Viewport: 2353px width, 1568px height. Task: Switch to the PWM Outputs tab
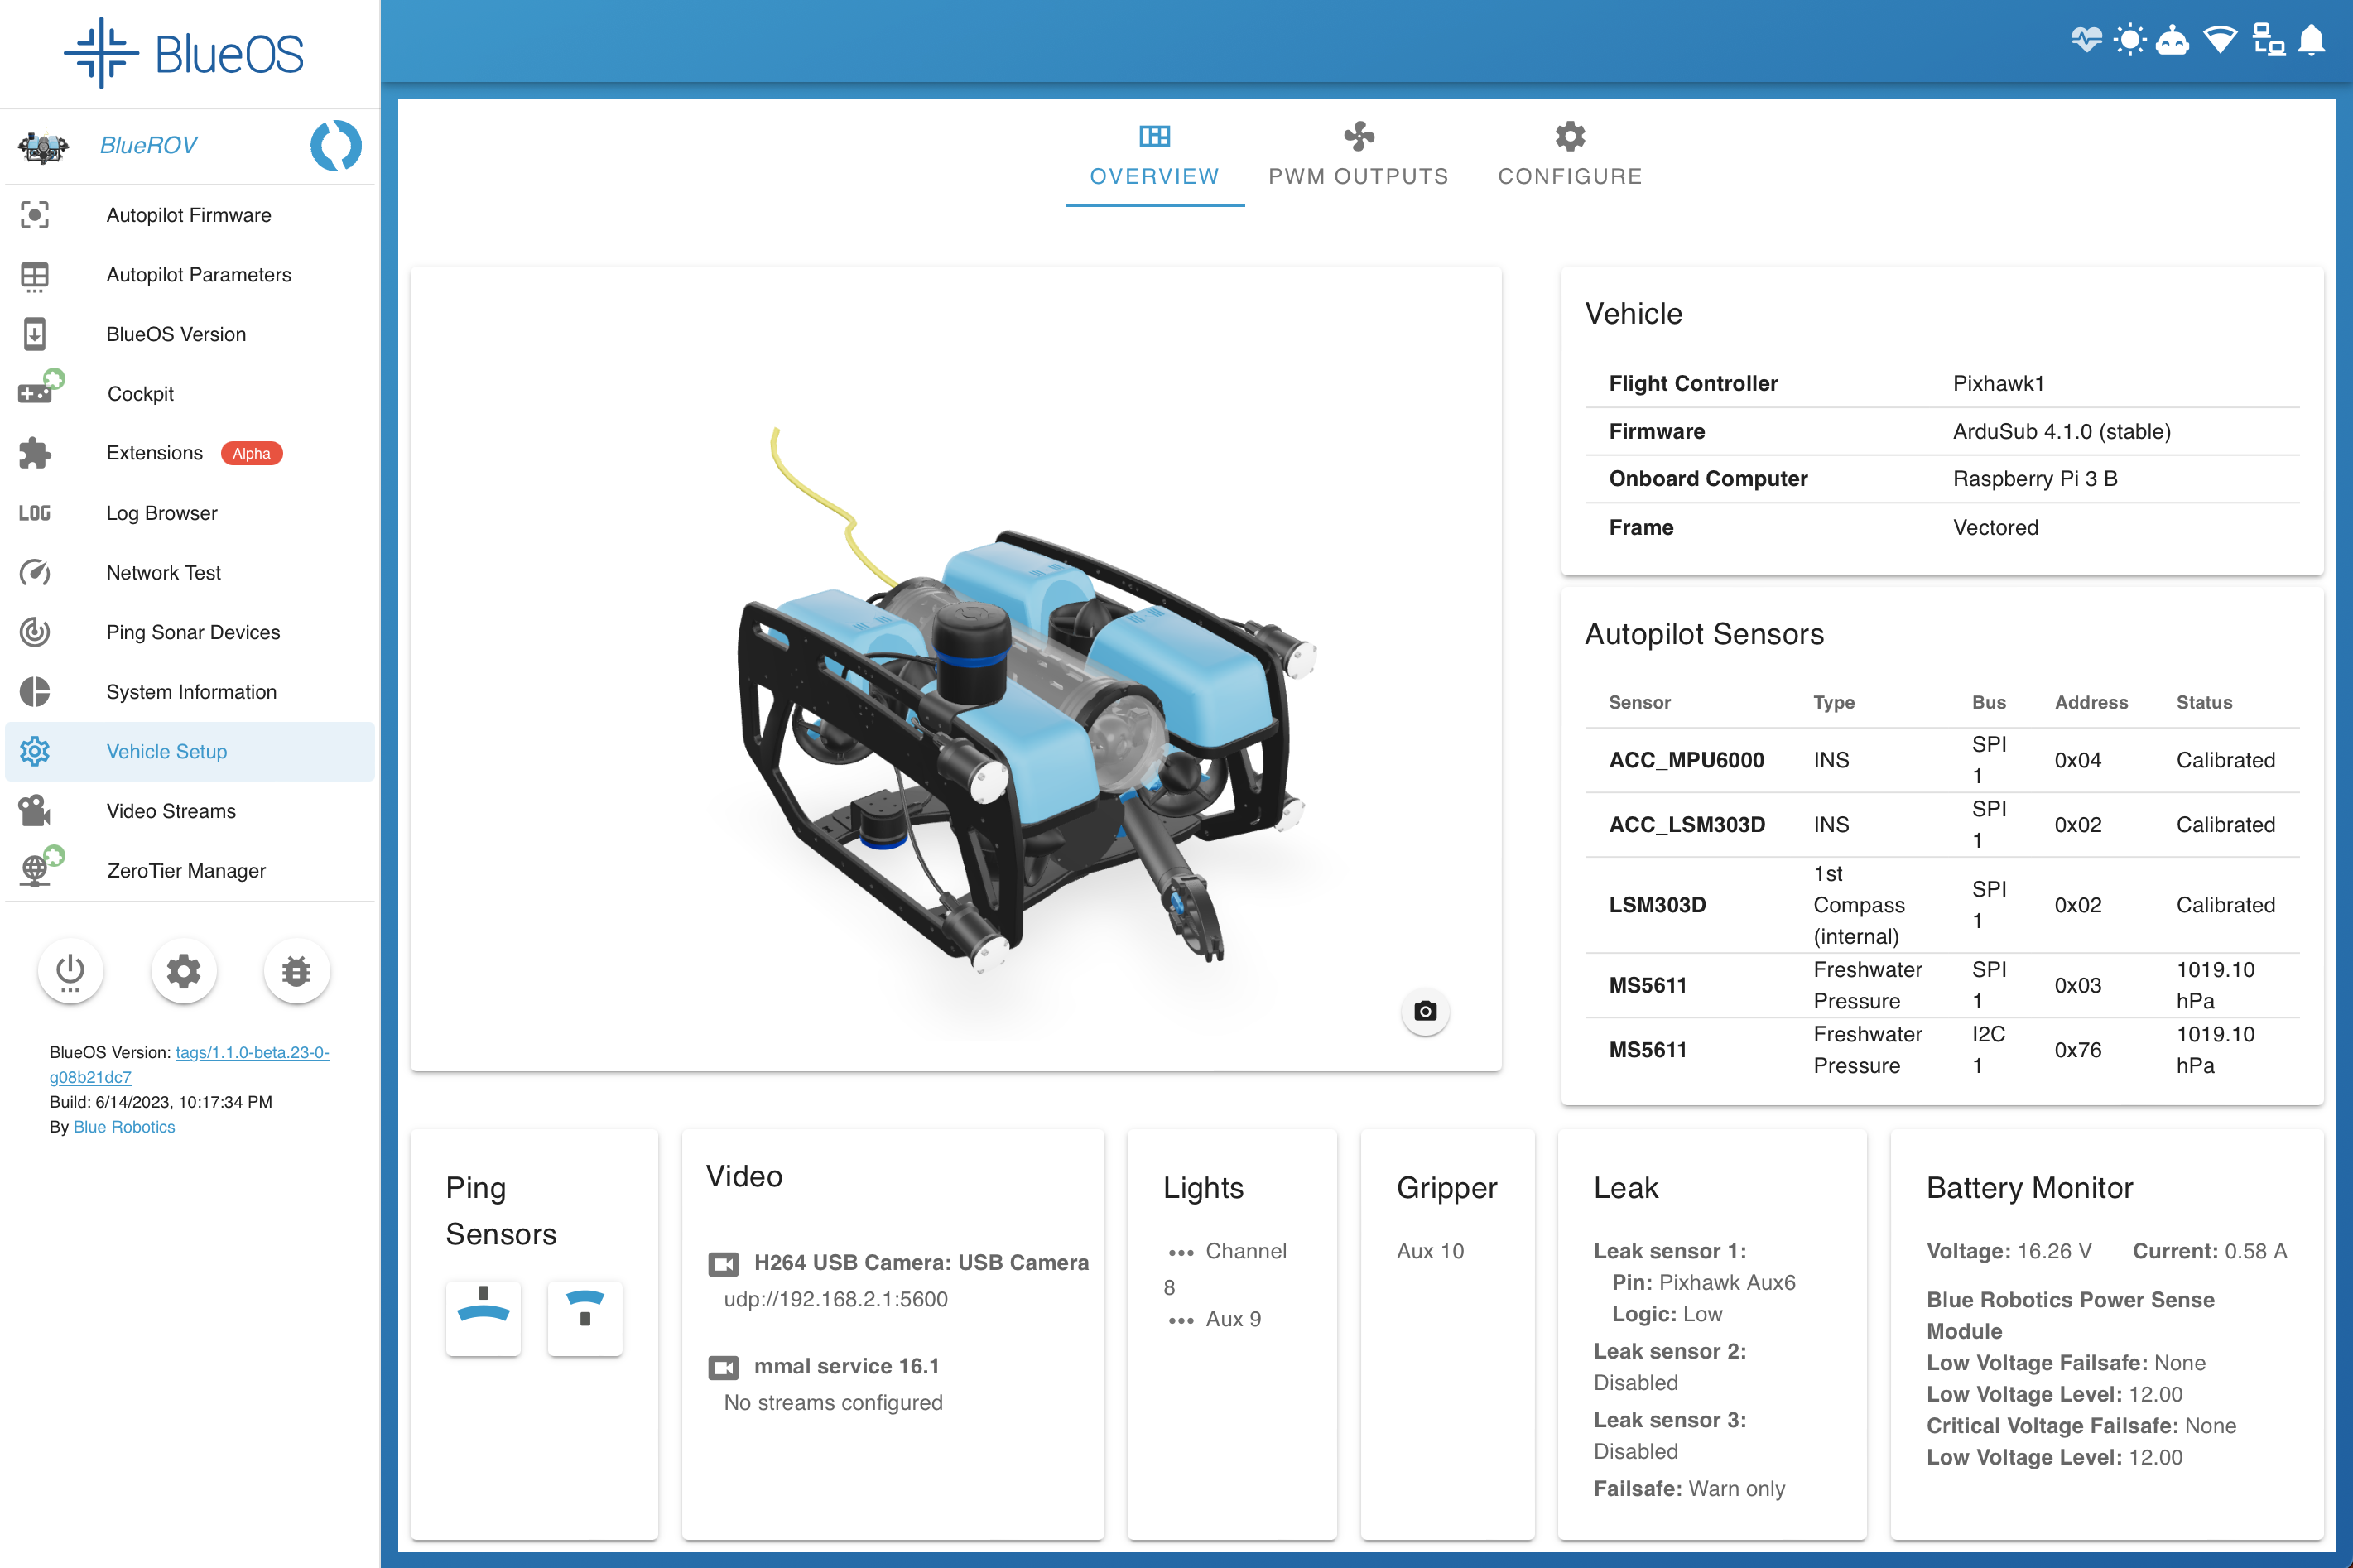[1358, 156]
